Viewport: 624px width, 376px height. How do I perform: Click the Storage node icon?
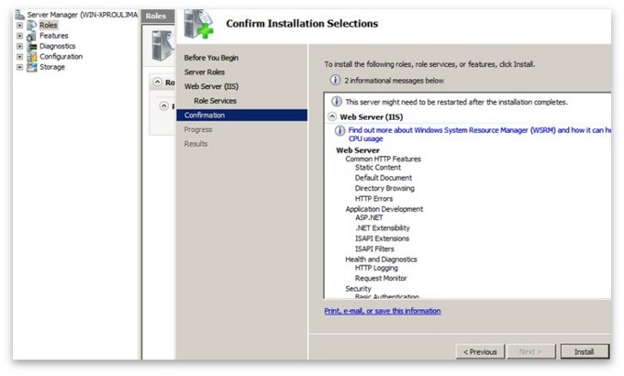[32, 67]
